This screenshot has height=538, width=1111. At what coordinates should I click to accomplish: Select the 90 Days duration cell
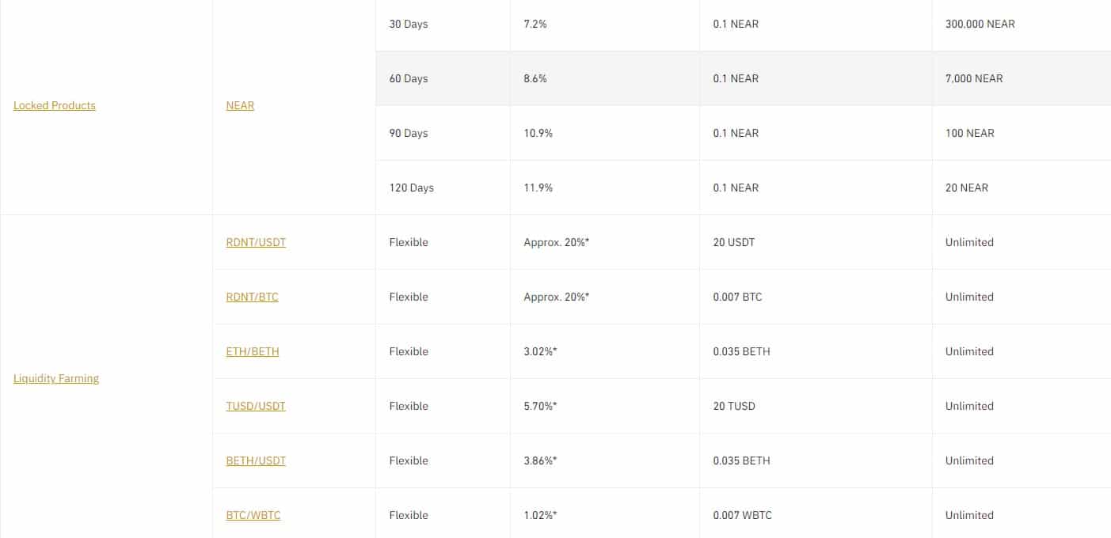point(443,133)
